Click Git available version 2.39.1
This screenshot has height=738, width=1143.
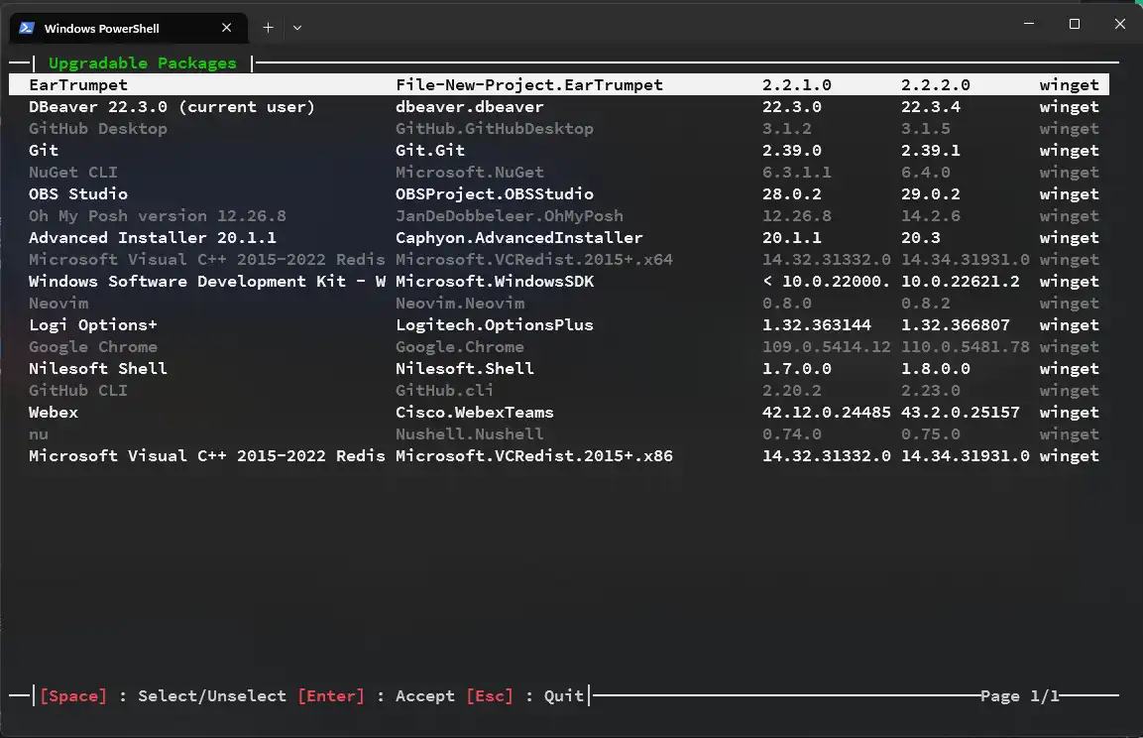tap(930, 150)
